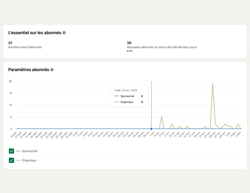Click the Organique legend label below the chart
The image size is (250, 193).
tap(29, 160)
